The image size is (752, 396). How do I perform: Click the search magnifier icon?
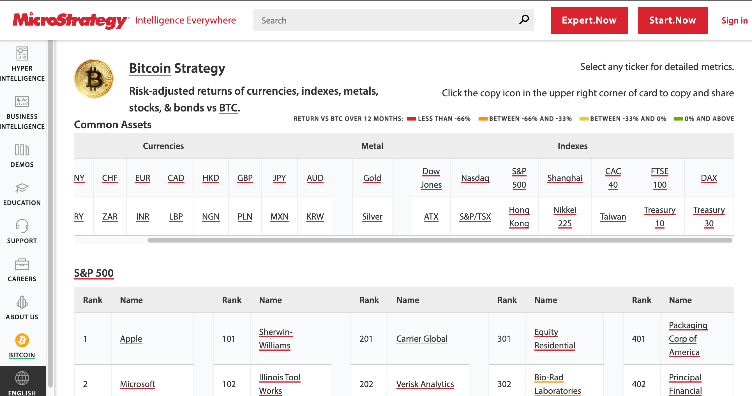coord(524,20)
